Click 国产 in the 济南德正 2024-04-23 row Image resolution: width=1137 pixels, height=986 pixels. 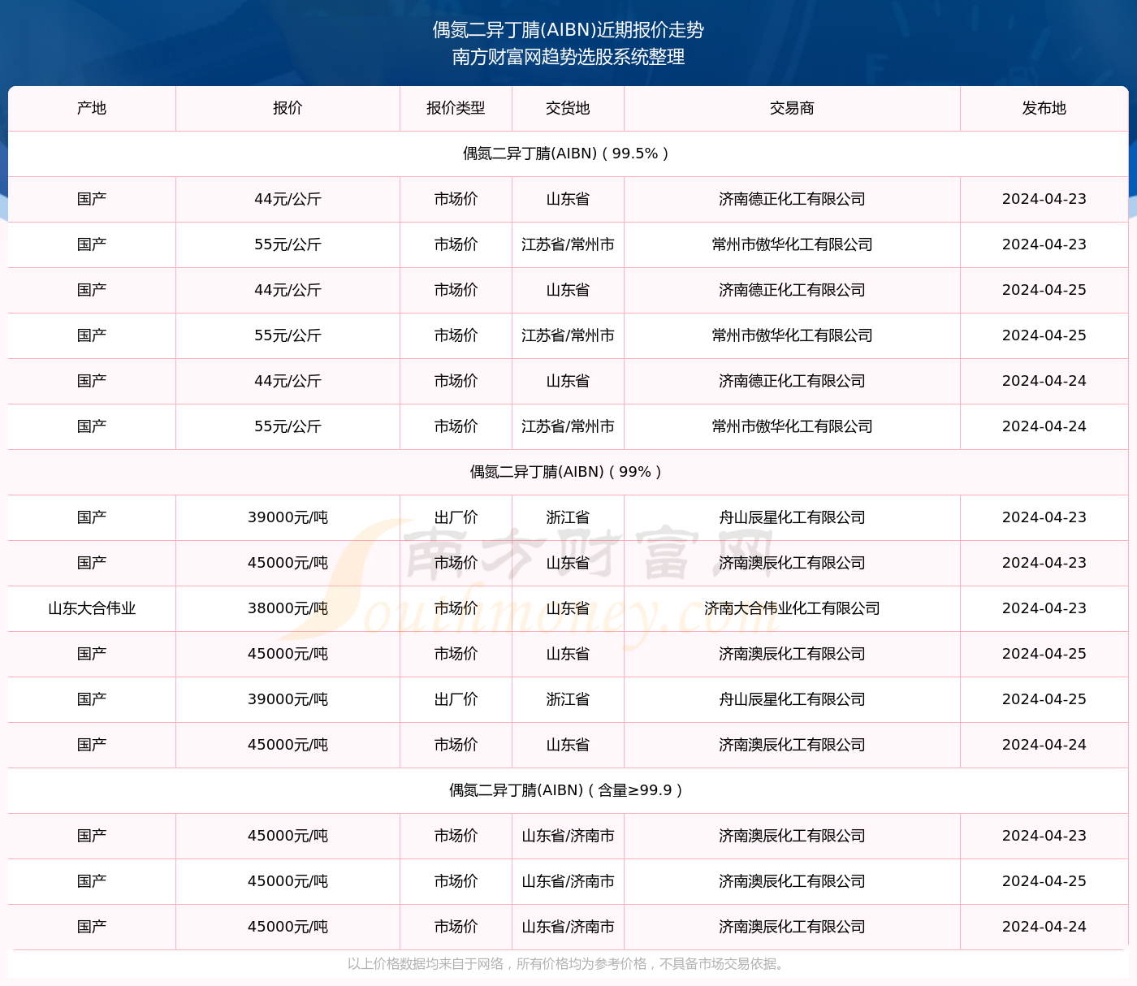92,199
